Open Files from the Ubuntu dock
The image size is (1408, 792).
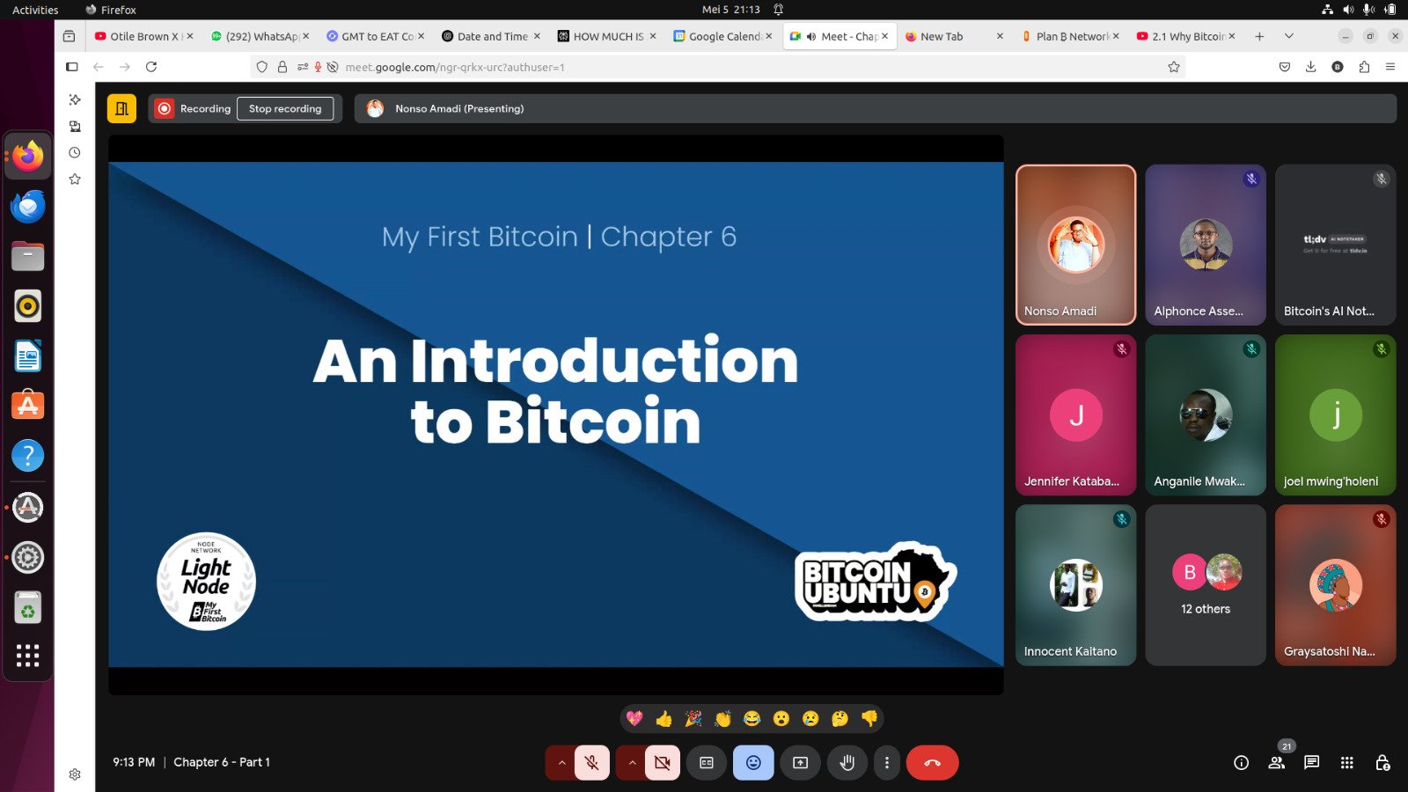(x=28, y=256)
